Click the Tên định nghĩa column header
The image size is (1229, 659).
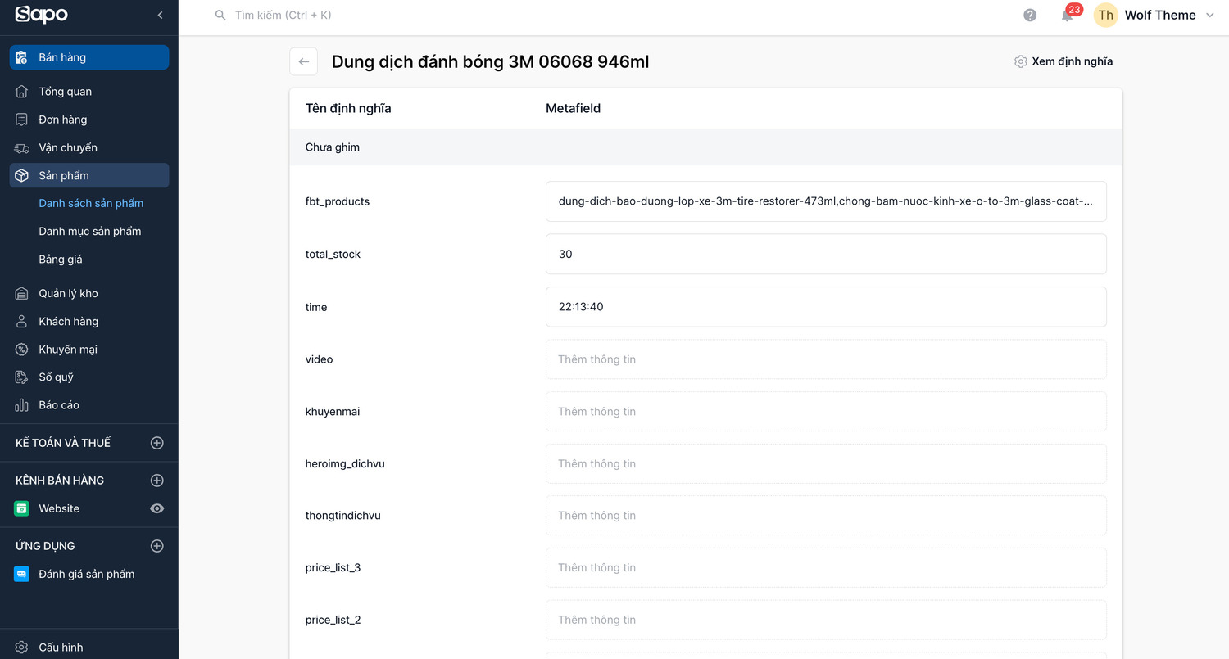point(348,108)
